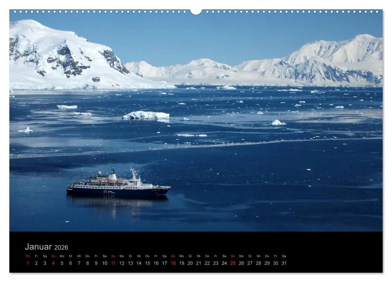Image resolution: width=392 pixels, height=282 pixels.
Task: Click the 2026 year label
Action: pyautogui.click(x=61, y=248)
